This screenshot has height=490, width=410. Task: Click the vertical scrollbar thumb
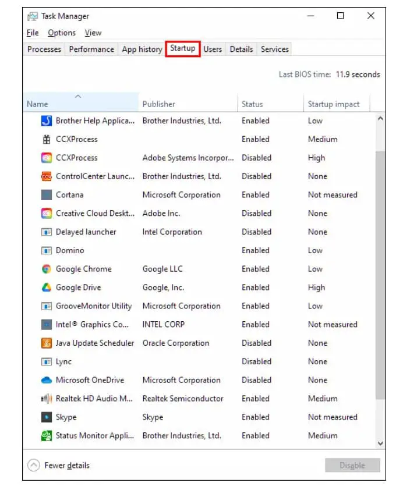click(x=380, y=275)
